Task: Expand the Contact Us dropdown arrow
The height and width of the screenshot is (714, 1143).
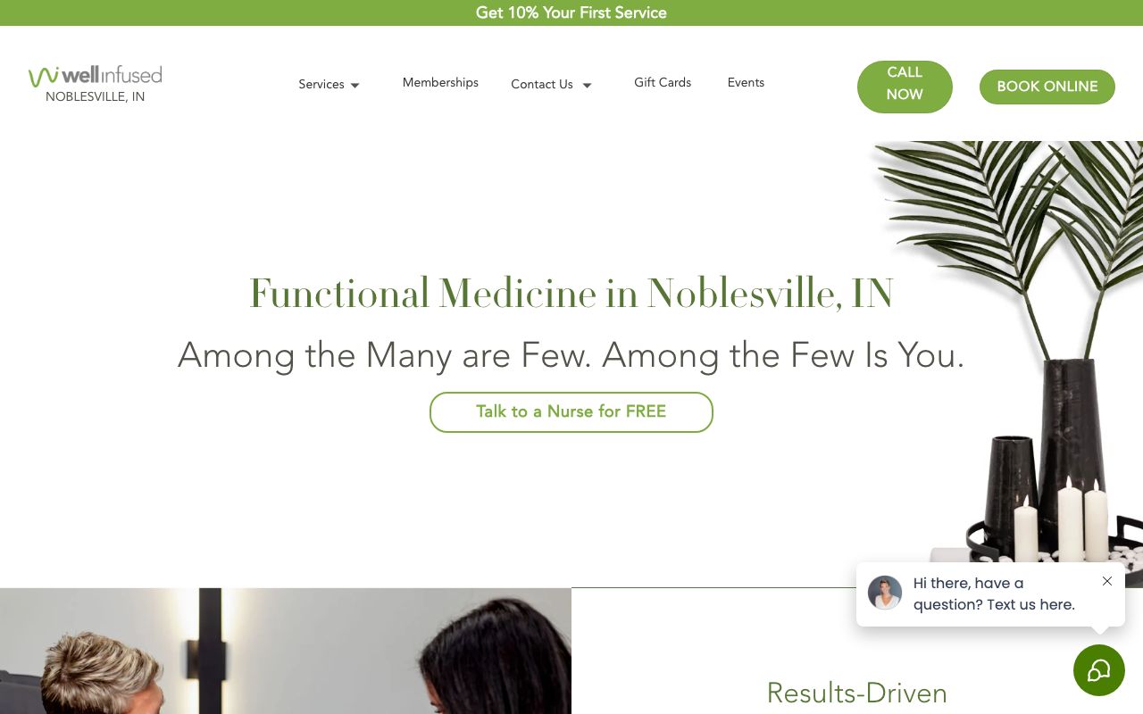Action: pos(587,85)
